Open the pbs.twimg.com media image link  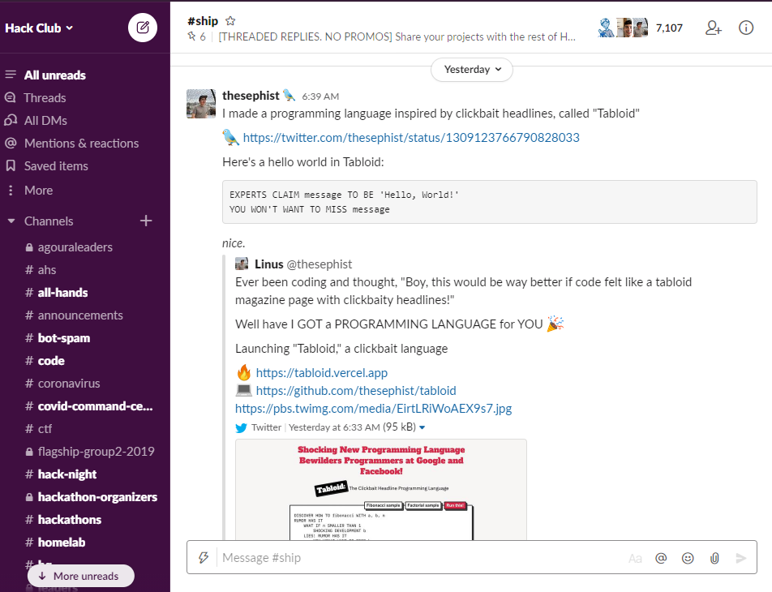(373, 408)
